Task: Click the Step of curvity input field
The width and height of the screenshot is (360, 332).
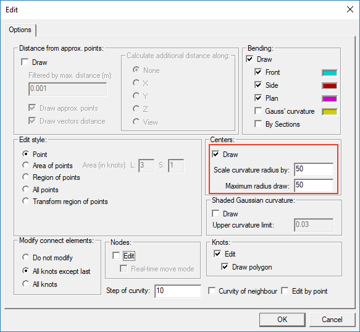Action: [178, 291]
